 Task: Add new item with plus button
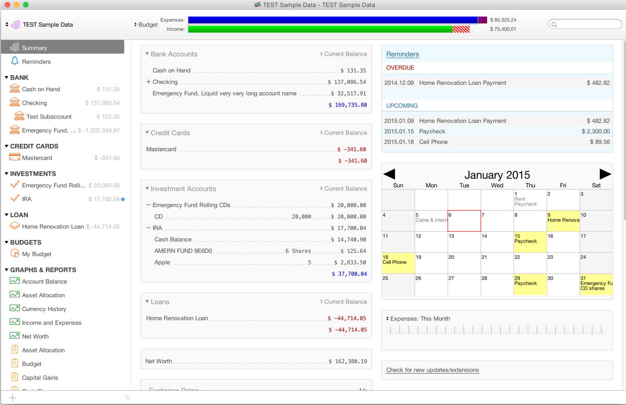tap(13, 398)
